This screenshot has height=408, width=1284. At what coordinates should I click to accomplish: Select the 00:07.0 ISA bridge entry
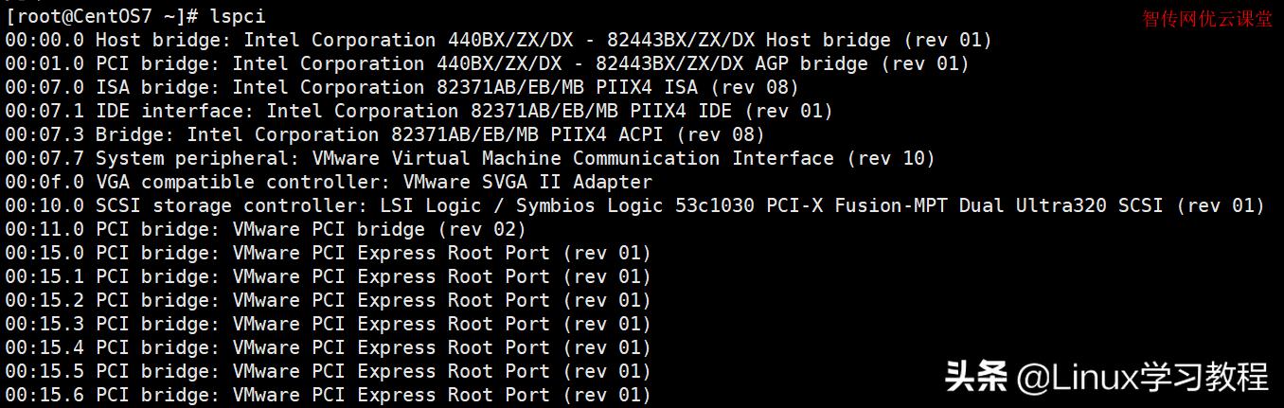pos(401,88)
